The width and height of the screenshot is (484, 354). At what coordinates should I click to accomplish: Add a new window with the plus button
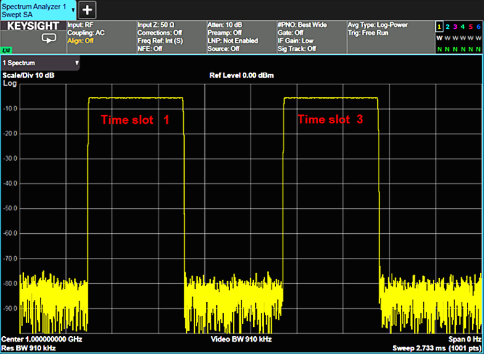(86, 9)
